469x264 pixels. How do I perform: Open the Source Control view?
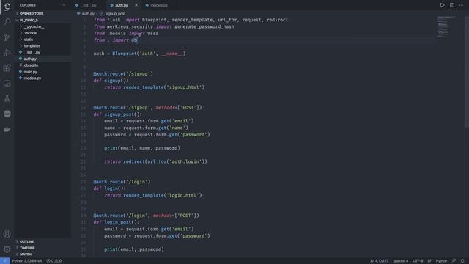(x=7, y=37)
